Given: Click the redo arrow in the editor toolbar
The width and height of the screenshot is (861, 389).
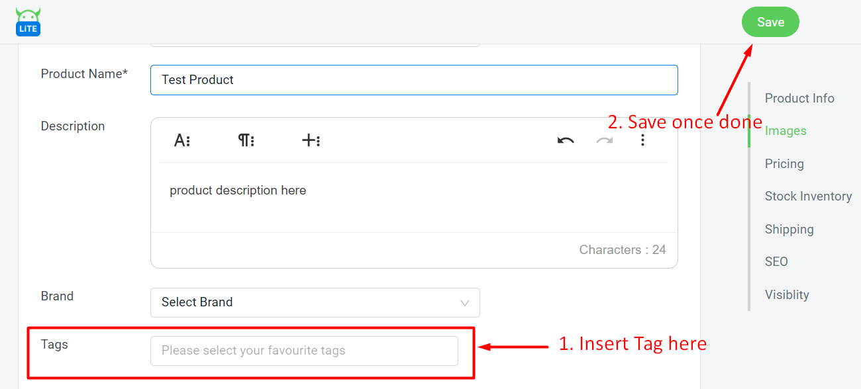Looking at the screenshot, I should (604, 140).
